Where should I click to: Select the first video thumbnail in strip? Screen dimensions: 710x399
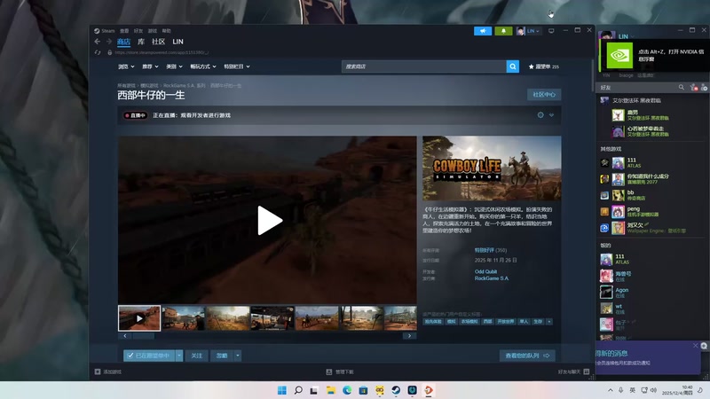click(x=139, y=318)
